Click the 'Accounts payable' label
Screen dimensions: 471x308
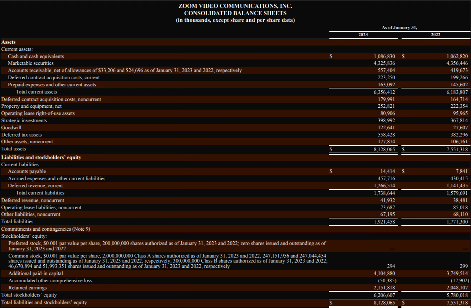pyautogui.click(x=27, y=172)
